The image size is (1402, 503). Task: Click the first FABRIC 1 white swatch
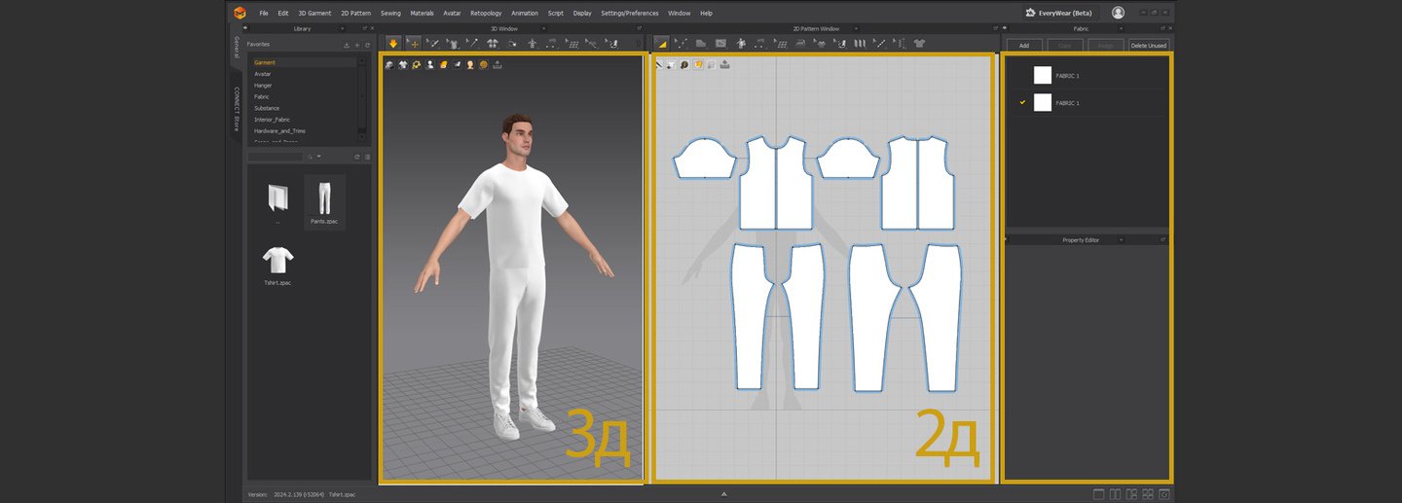(x=1042, y=75)
